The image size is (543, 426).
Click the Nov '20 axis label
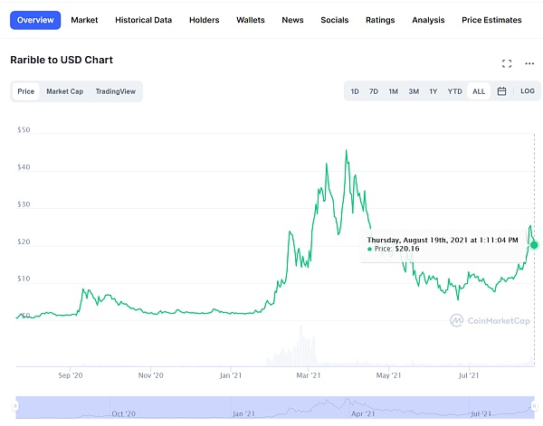150,375
